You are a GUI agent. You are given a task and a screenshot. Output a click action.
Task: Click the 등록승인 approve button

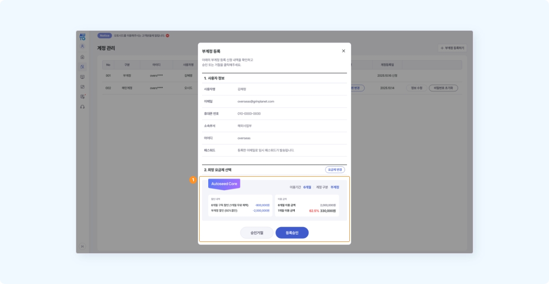point(292,233)
